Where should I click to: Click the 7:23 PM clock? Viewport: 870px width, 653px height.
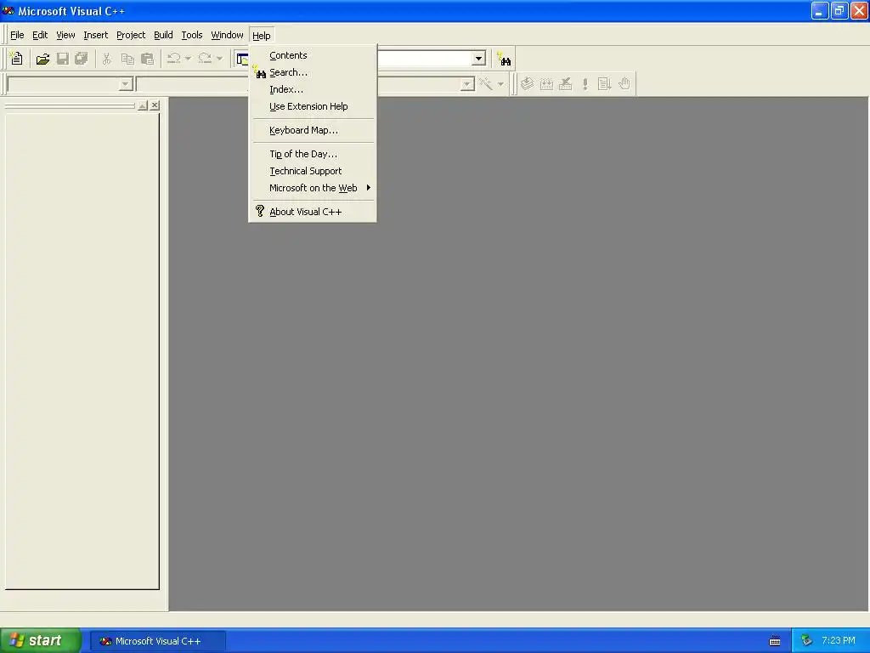click(x=839, y=640)
